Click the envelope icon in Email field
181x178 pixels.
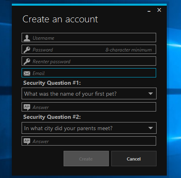[27, 73]
